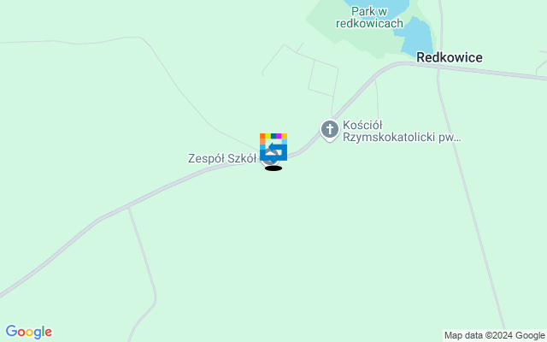Viewport: 547px width, 342px height.
Task: Click the Google logo
Action: click(x=29, y=332)
